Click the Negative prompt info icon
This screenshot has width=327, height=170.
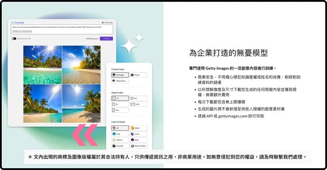click(30, 38)
